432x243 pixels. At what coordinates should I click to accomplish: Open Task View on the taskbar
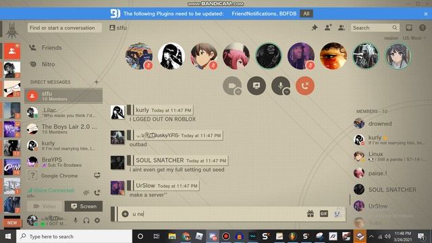tap(156, 236)
